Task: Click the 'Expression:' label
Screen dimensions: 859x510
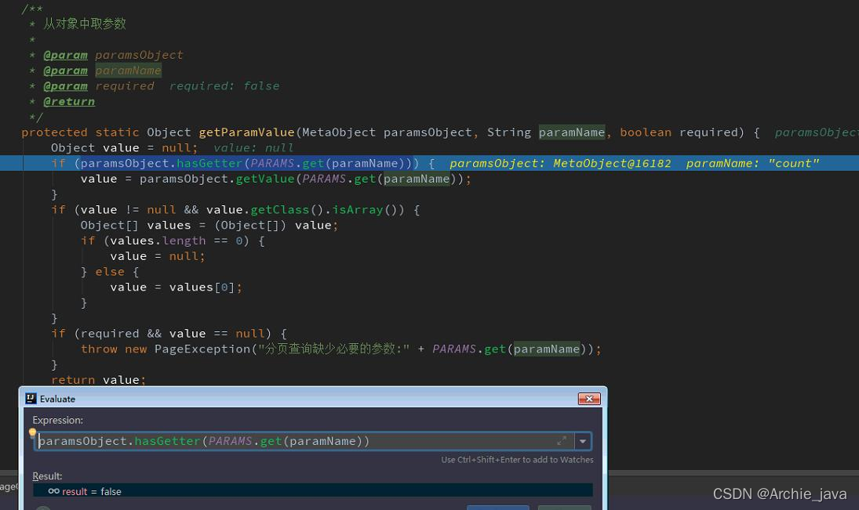Action: click(57, 420)
